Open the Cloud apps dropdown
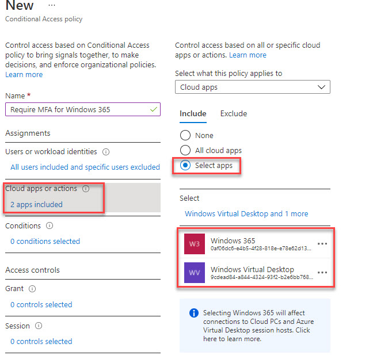 (253, 87)
